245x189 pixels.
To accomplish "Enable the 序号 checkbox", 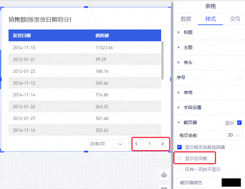I will pos(239,78).
